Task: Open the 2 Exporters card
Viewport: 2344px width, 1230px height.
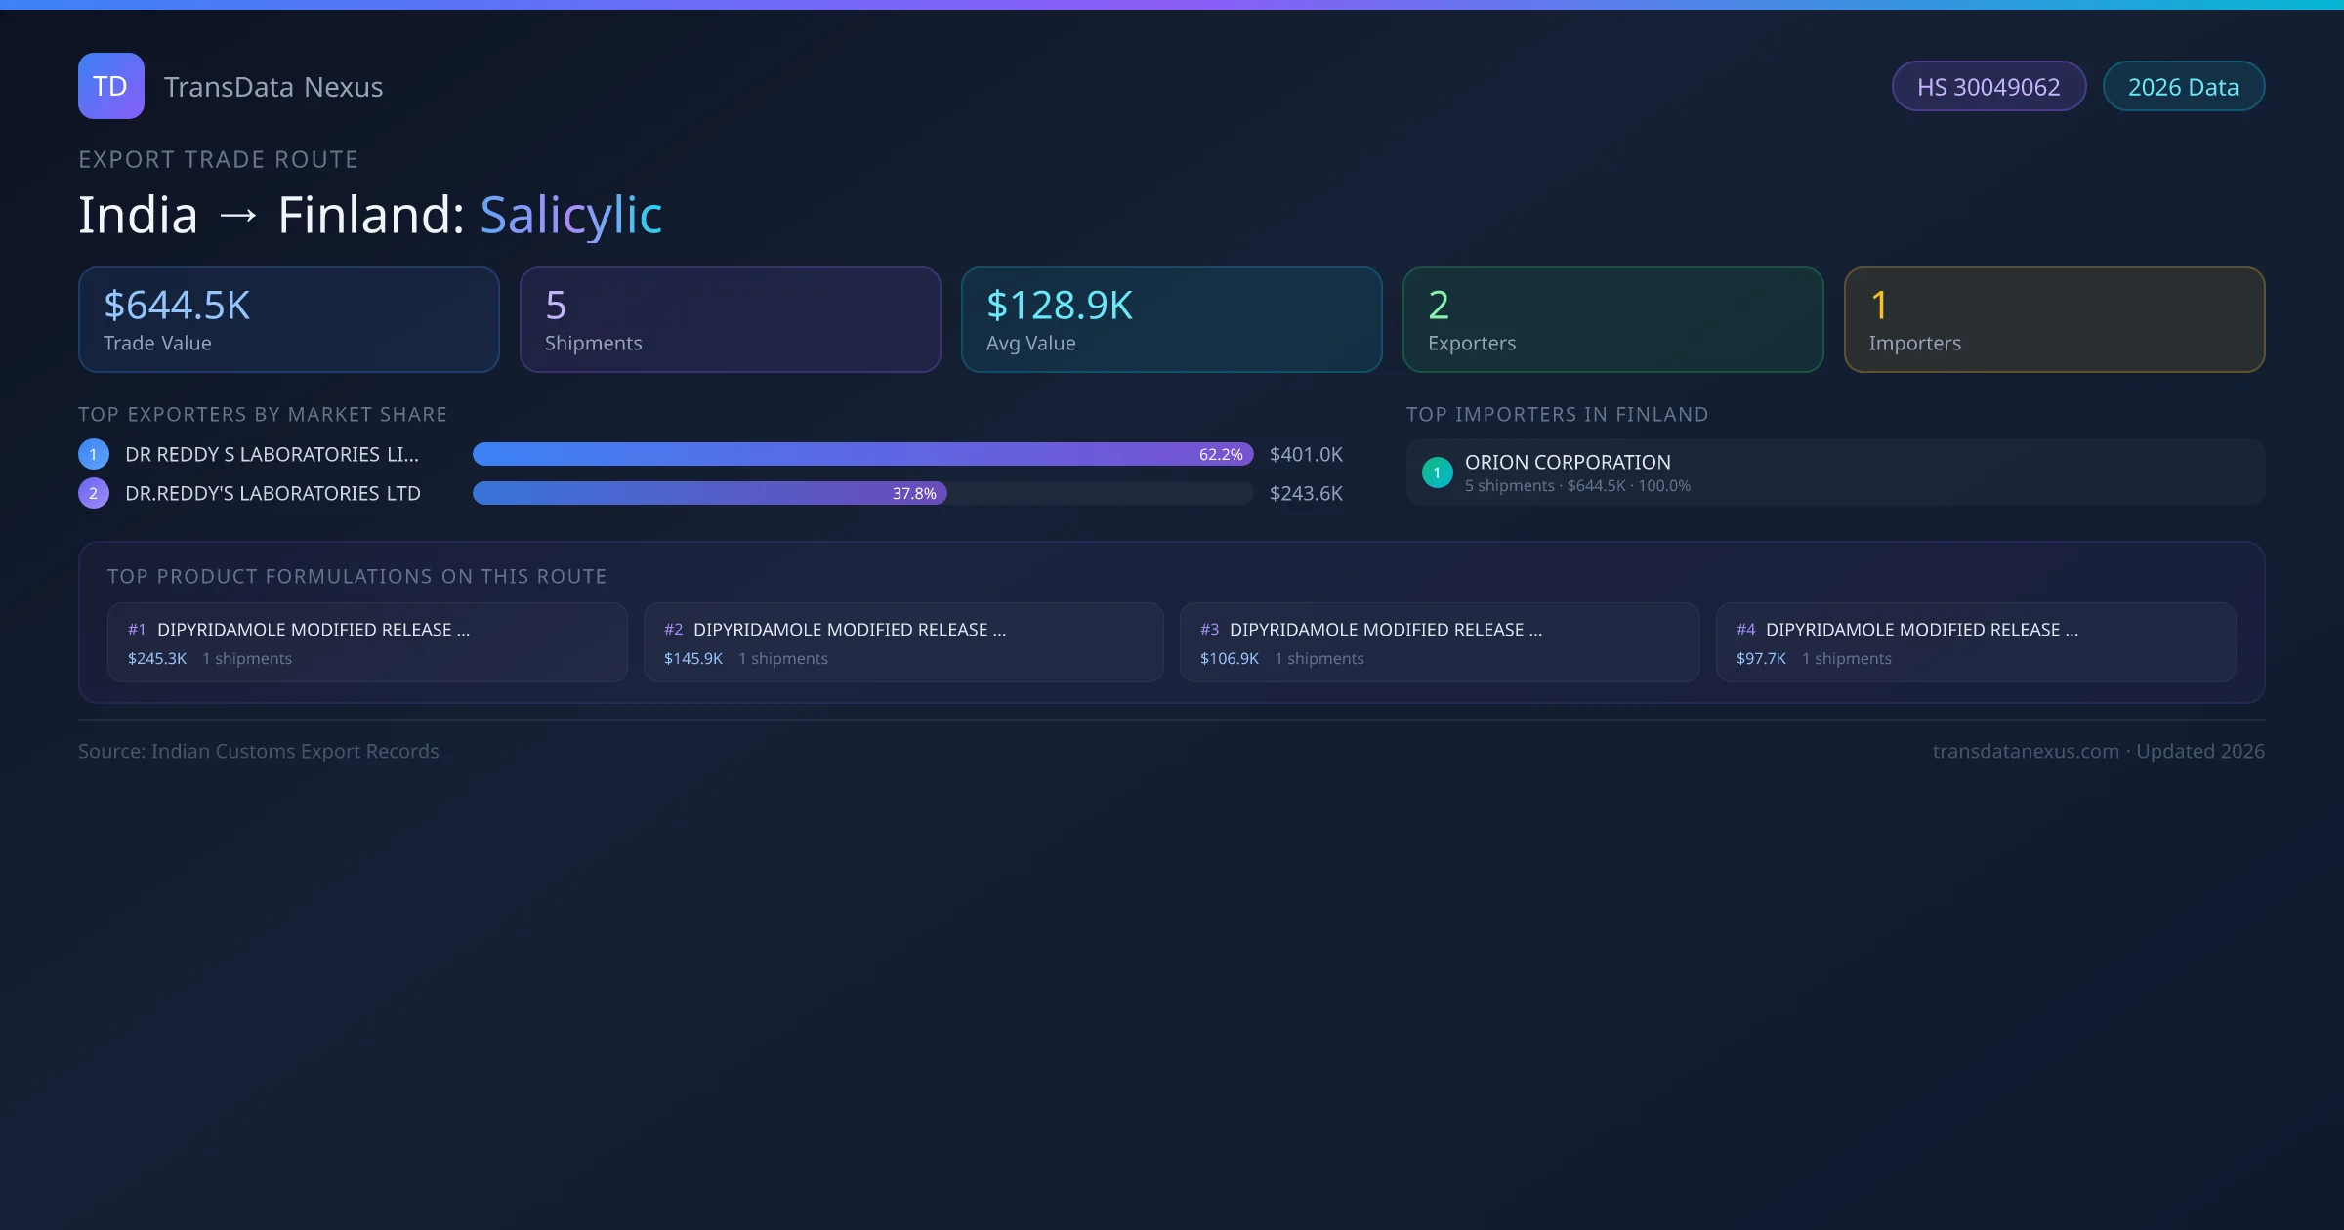Action: [x=1612, y=320]
